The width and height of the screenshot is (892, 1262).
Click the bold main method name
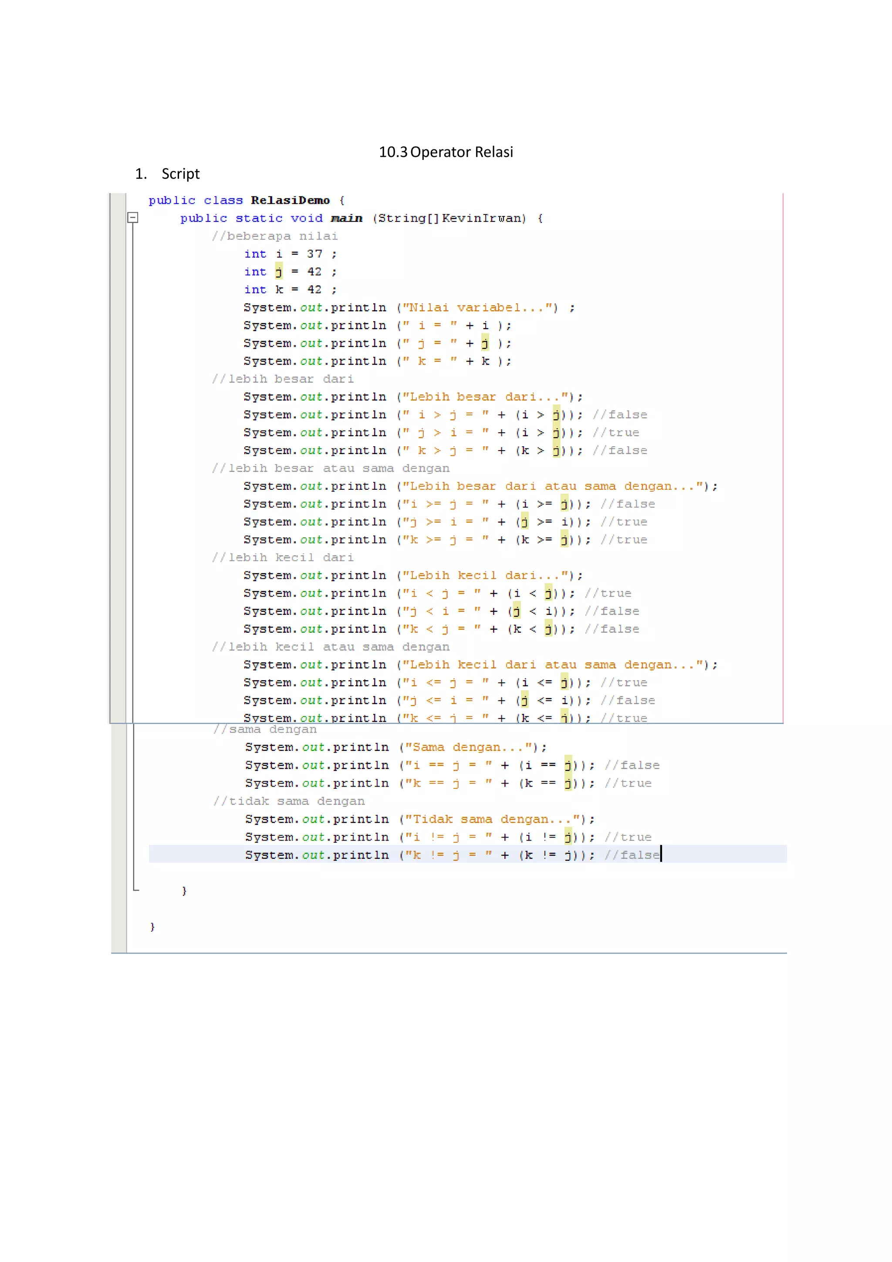(x=347, y=218)
